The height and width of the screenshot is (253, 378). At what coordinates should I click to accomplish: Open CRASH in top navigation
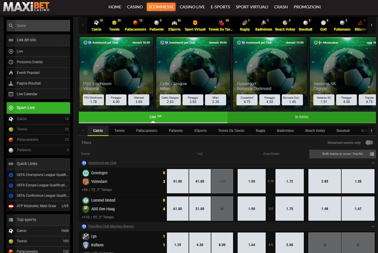281,7
